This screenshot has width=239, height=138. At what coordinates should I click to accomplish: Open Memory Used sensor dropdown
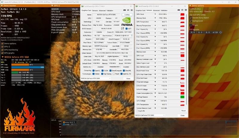155,52
